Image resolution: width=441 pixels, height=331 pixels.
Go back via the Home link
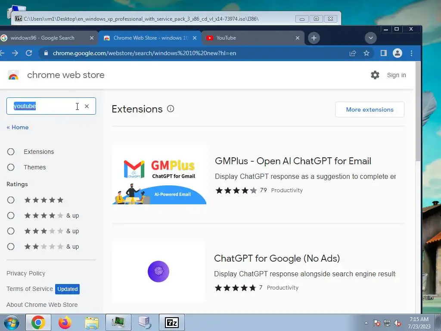pos(17,127)
